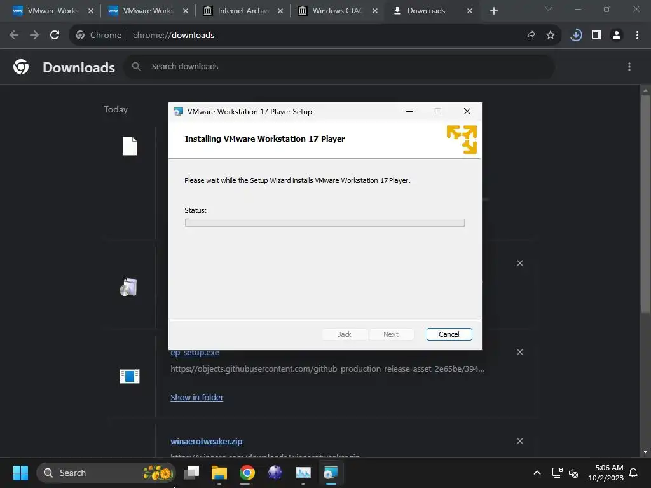
Task: Click the installer disc download icon
Action: (x=128, y=287)
